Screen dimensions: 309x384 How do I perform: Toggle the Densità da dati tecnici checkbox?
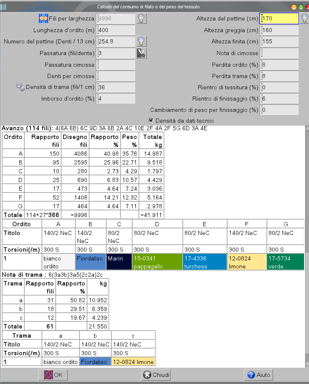(151, 120)
